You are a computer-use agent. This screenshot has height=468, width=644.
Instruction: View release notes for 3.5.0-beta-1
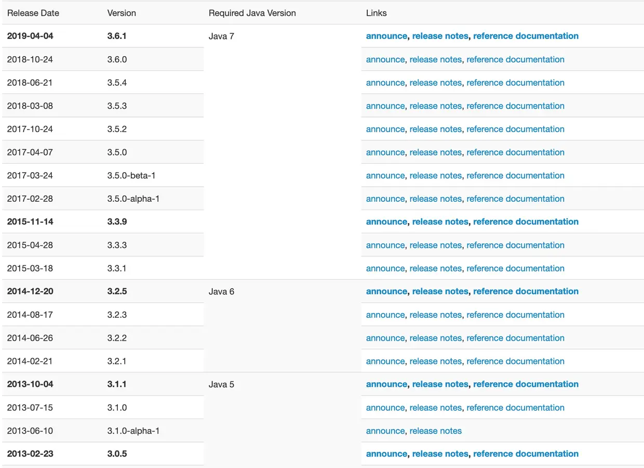click(436, 175)
